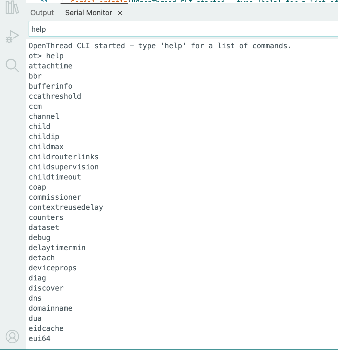This screenshot has height=350, width=338.
Task: Click the 'OpenThread CLI started' output line
Action: [x=160, y=46]
